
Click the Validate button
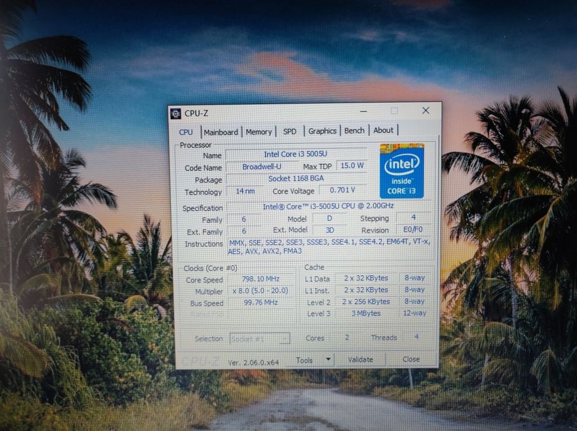click(x=360, y=360)
